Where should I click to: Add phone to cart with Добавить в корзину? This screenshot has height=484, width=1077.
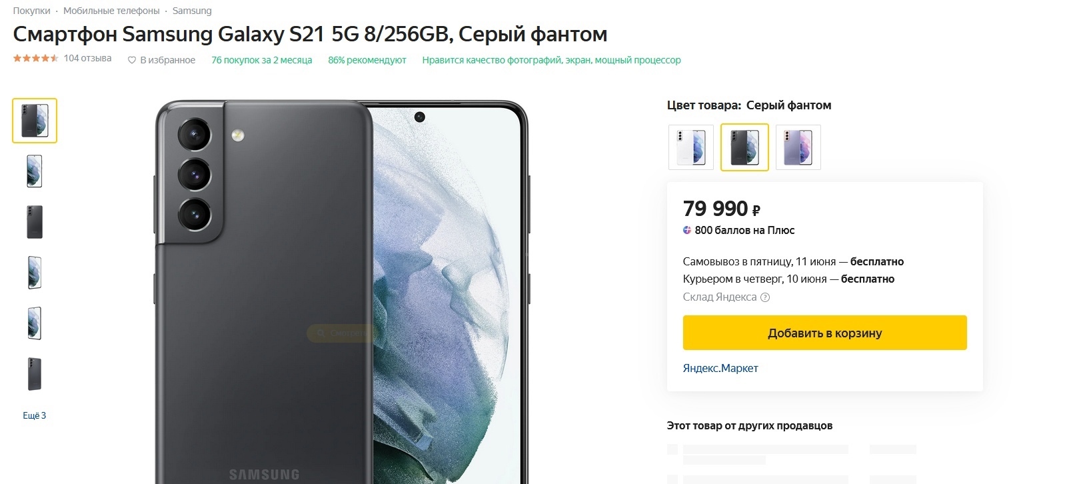824,333
